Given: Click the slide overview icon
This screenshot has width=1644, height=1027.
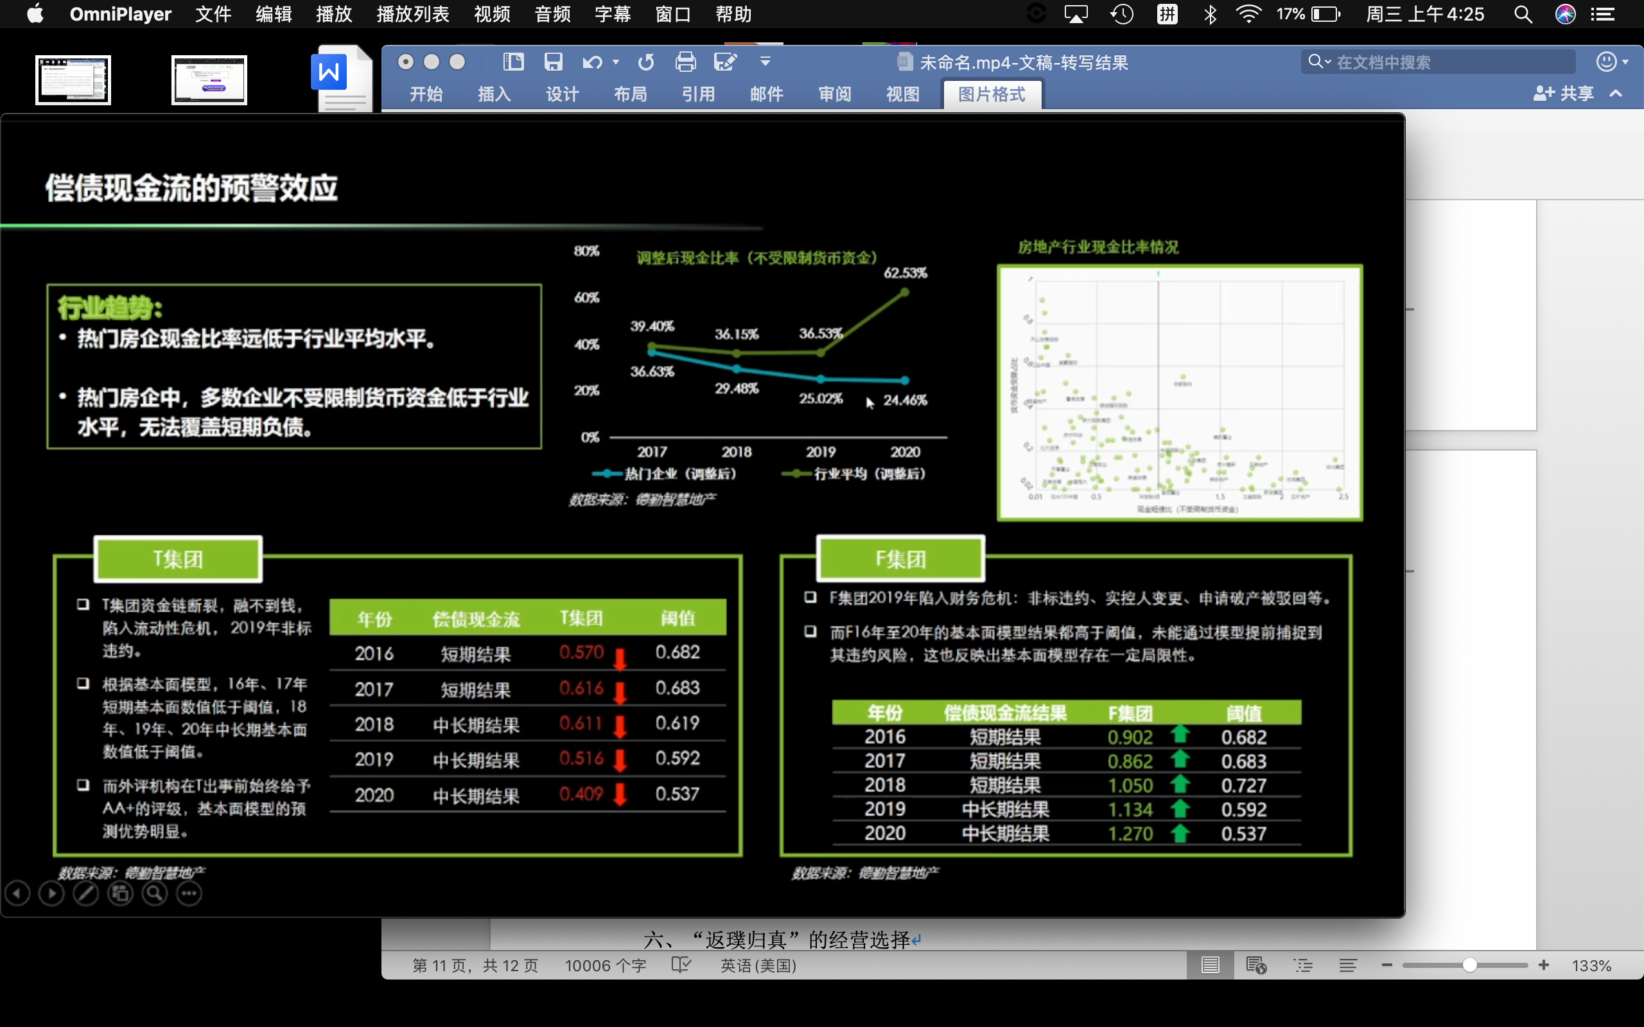Looking at the screenshot, I should point(120,893).
